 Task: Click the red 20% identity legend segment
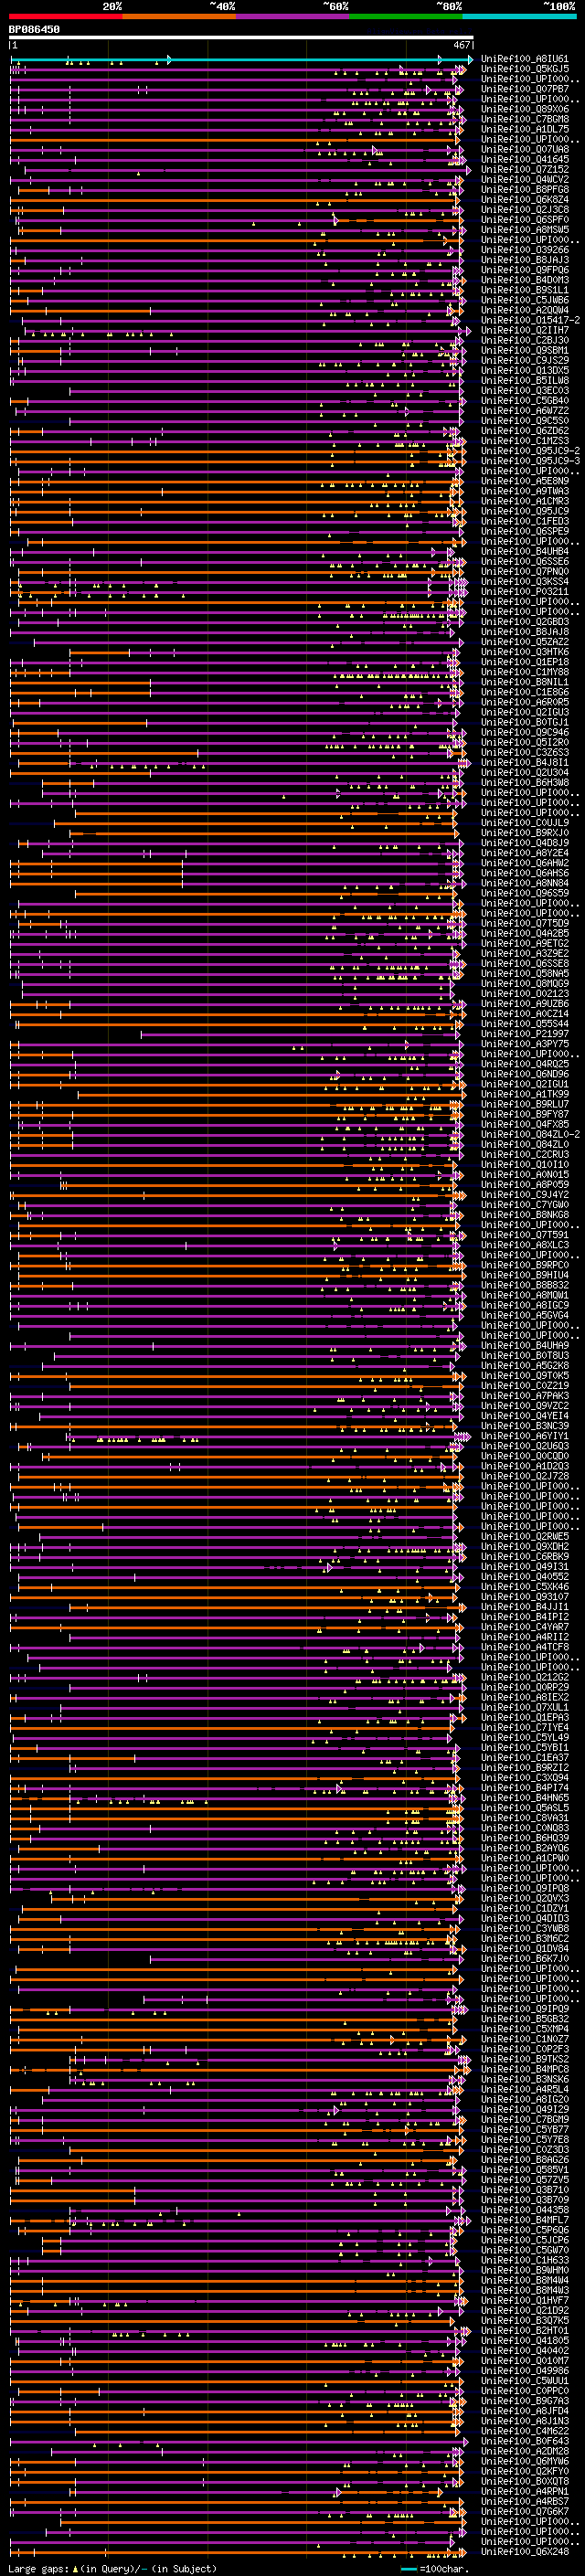coord(66,16)
